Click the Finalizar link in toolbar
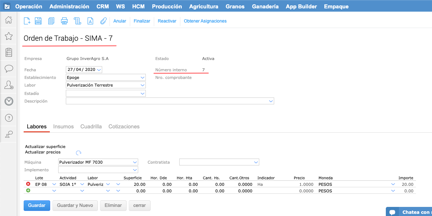Image resolution: width=432 pixels, height=216 pixels. point(142,21)
